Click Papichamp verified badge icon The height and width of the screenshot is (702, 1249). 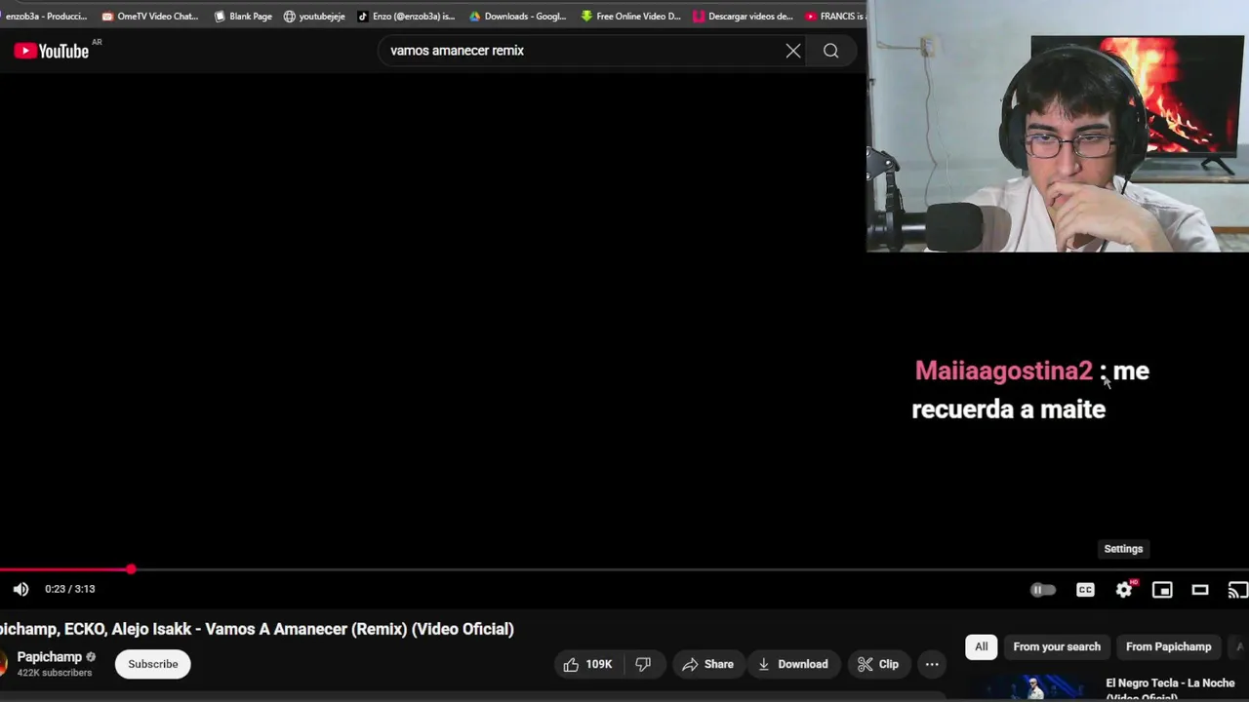[91, 657]
